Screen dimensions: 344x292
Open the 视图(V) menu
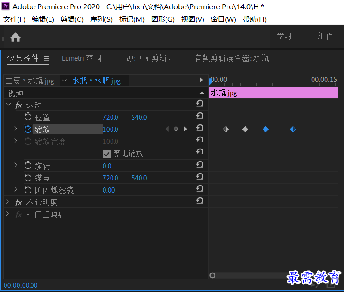tap(192, 19)
